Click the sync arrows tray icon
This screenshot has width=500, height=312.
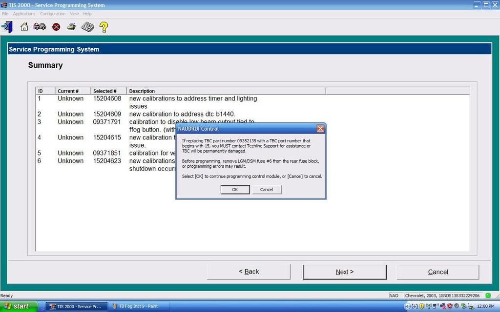[x=415, y=307]
